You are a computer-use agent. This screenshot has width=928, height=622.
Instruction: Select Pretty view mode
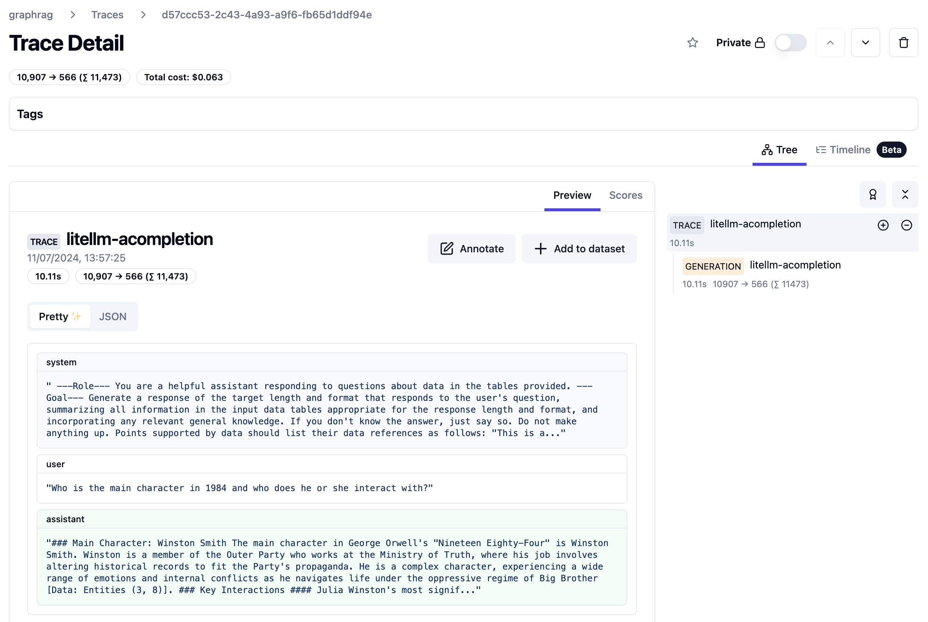tap(59, 317)
